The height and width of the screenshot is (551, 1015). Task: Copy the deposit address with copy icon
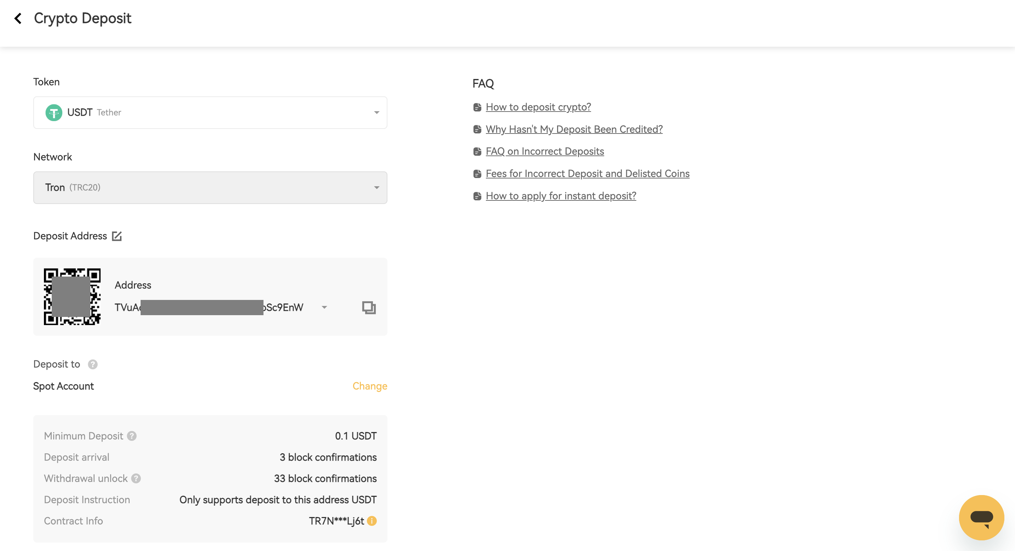(368, 308)
